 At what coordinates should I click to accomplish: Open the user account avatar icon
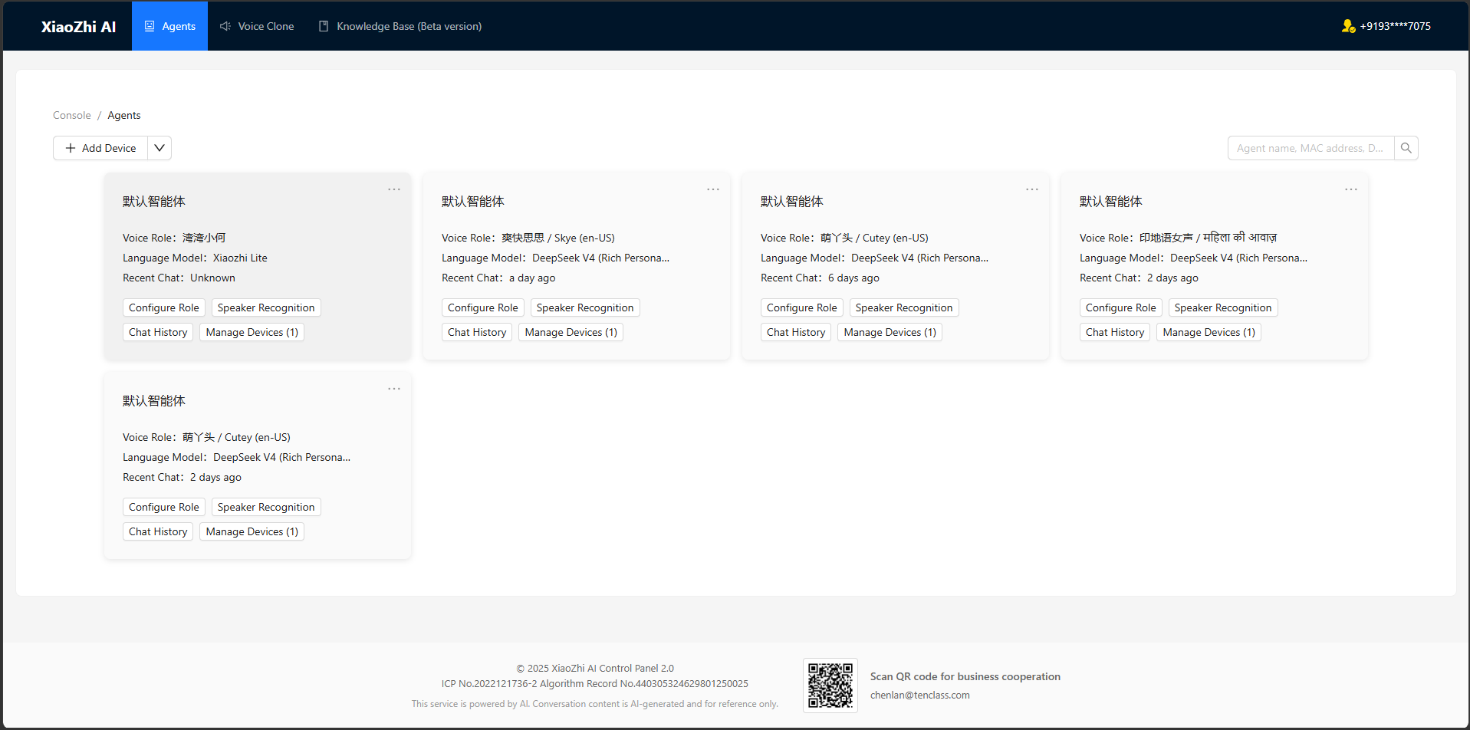(x=1348, y=26)
